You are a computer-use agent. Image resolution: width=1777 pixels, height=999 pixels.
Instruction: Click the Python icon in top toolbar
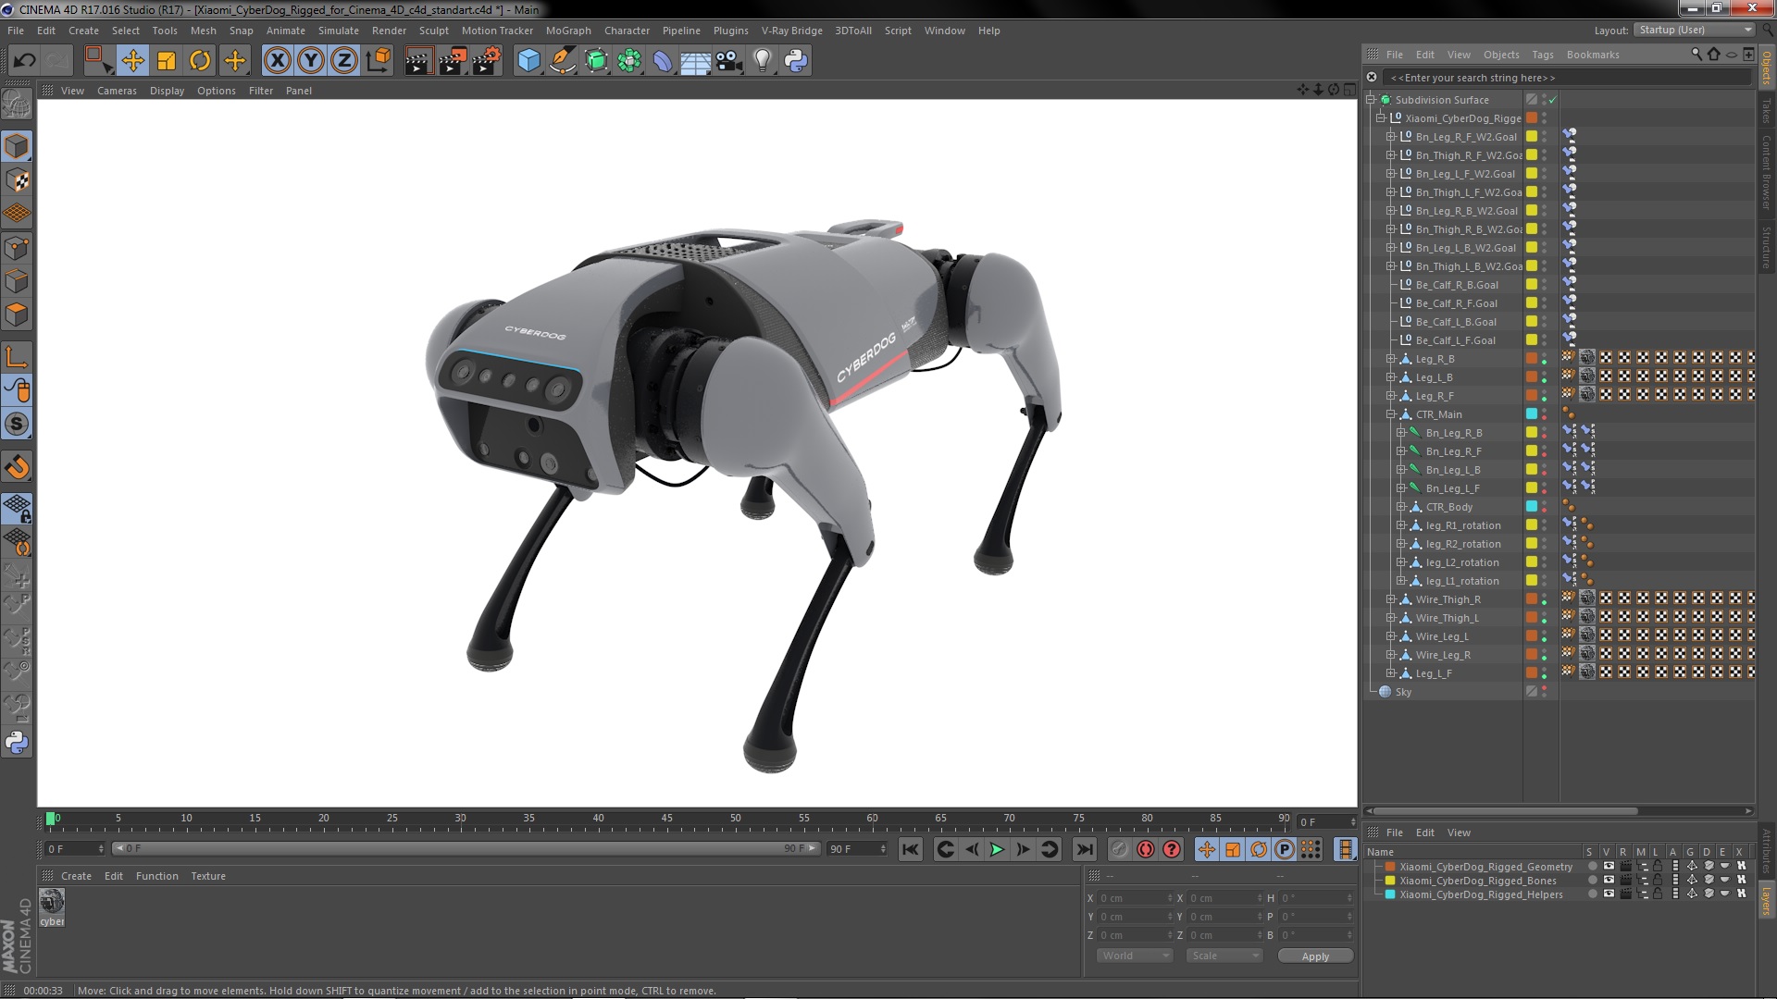(x=796, y=61)
